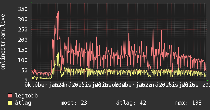Click the 250 y-axis tick label
Viewport: 210px width, 110px height.
23,30
